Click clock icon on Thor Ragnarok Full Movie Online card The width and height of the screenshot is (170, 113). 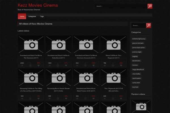click(x=113, y=99)
